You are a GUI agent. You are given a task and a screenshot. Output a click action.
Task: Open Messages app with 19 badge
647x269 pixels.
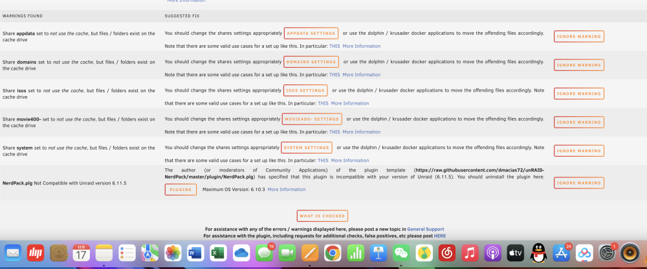pyautogui.click(x=264, y=253)
